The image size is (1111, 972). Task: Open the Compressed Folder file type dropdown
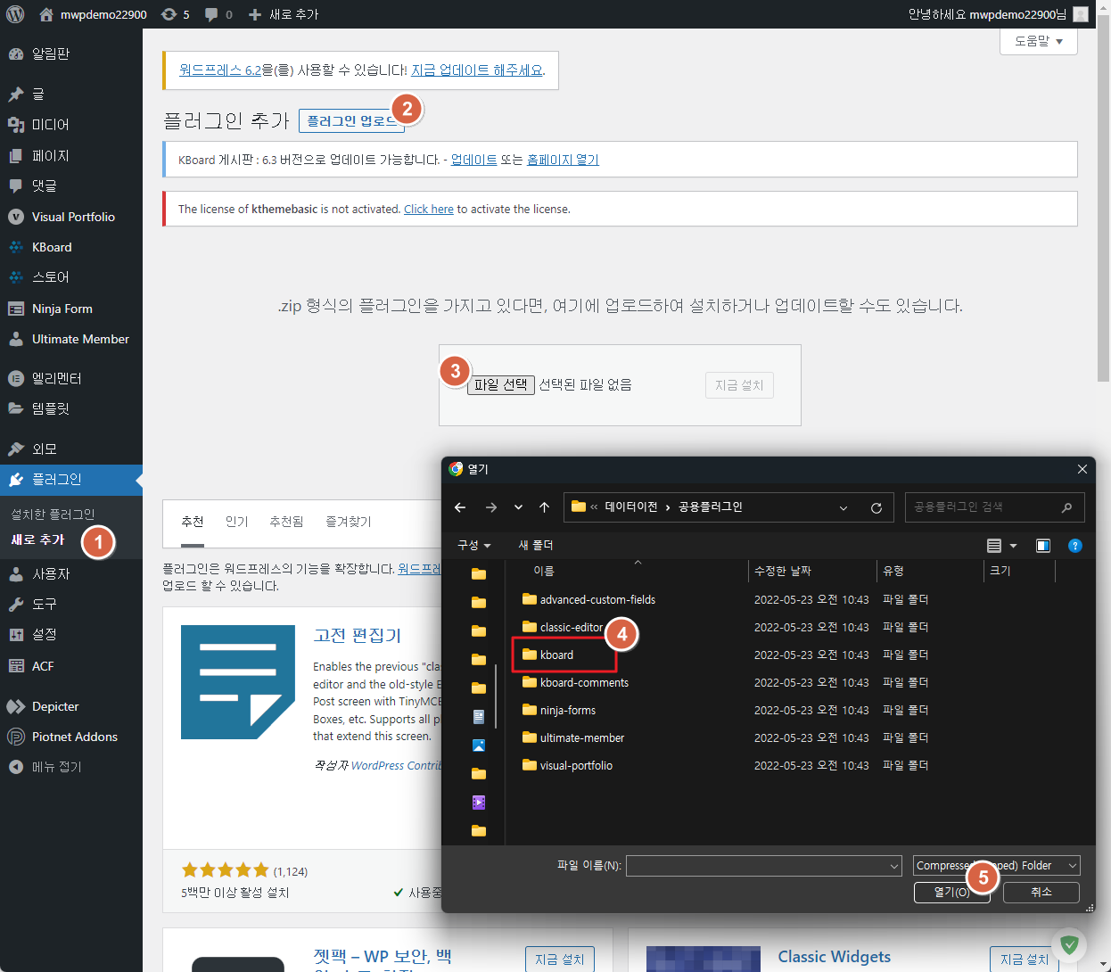click(x=997, y=866)
